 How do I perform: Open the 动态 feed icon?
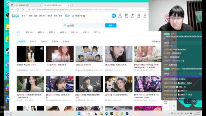132,16
